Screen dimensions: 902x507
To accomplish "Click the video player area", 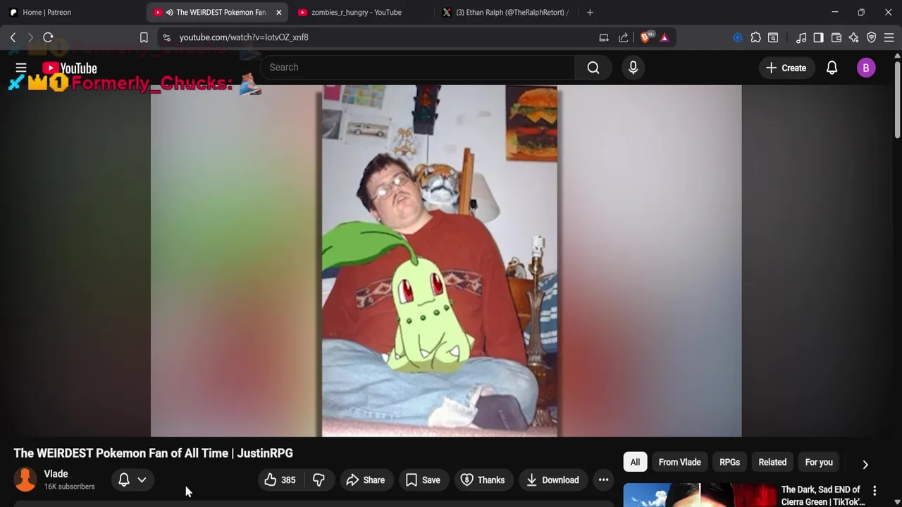I will point(446,261).
